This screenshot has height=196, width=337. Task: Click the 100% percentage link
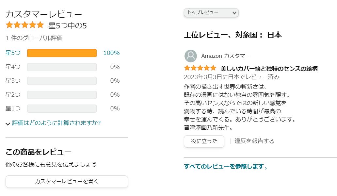coord(111,53)
